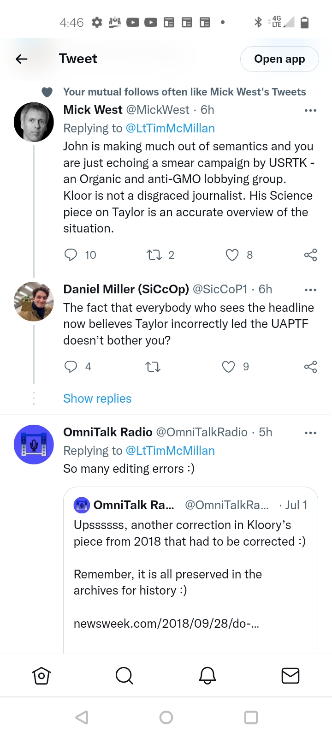The height and width of the screenshot is (738, 332).
Task: Retweet Mick West's tweet
Action: (153, 255)
